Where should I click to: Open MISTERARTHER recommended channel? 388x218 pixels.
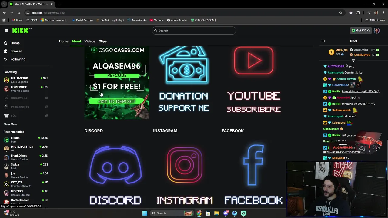click(x=26, y=148)
